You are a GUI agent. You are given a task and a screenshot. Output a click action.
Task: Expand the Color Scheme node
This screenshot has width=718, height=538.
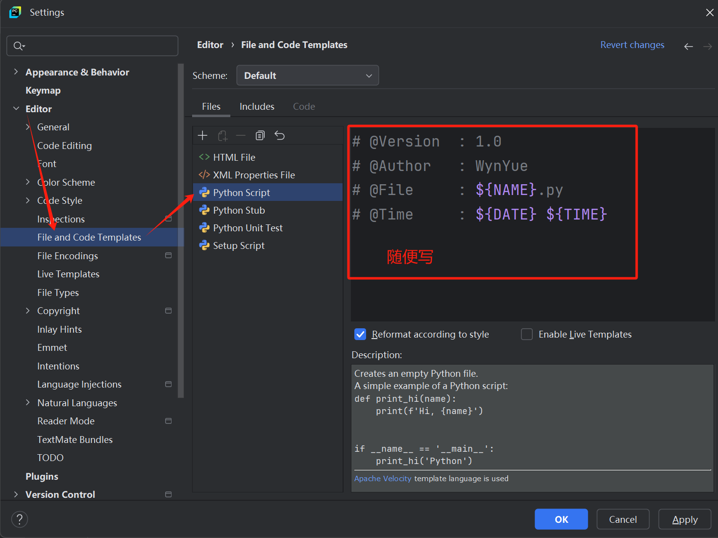click(28, 182)
